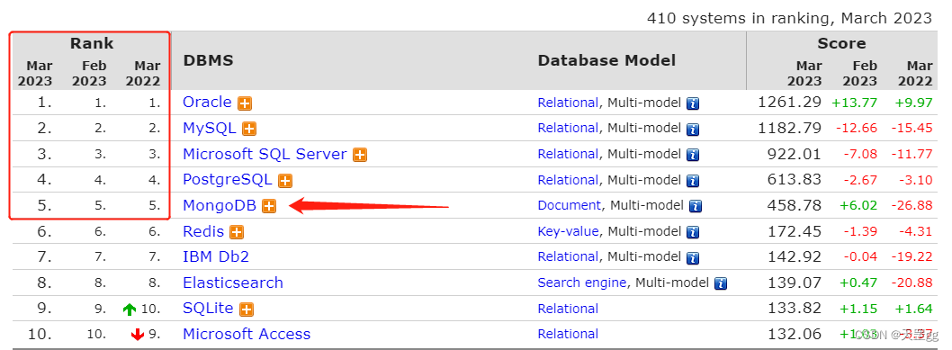952x350 pixels.
Task: Open the SQLite link
Action: tap(208, 308)
